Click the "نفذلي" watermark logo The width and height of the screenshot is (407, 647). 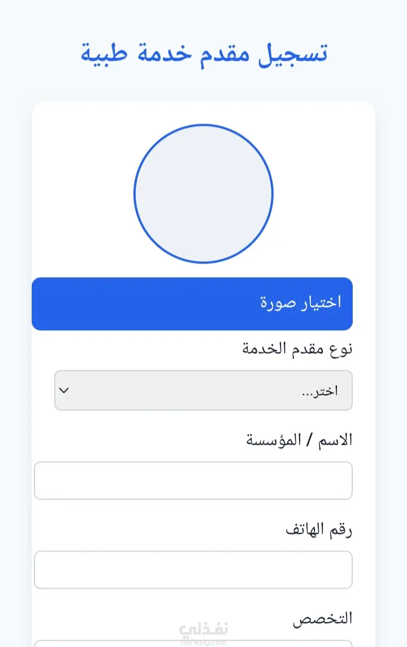[x=203, y=628]
